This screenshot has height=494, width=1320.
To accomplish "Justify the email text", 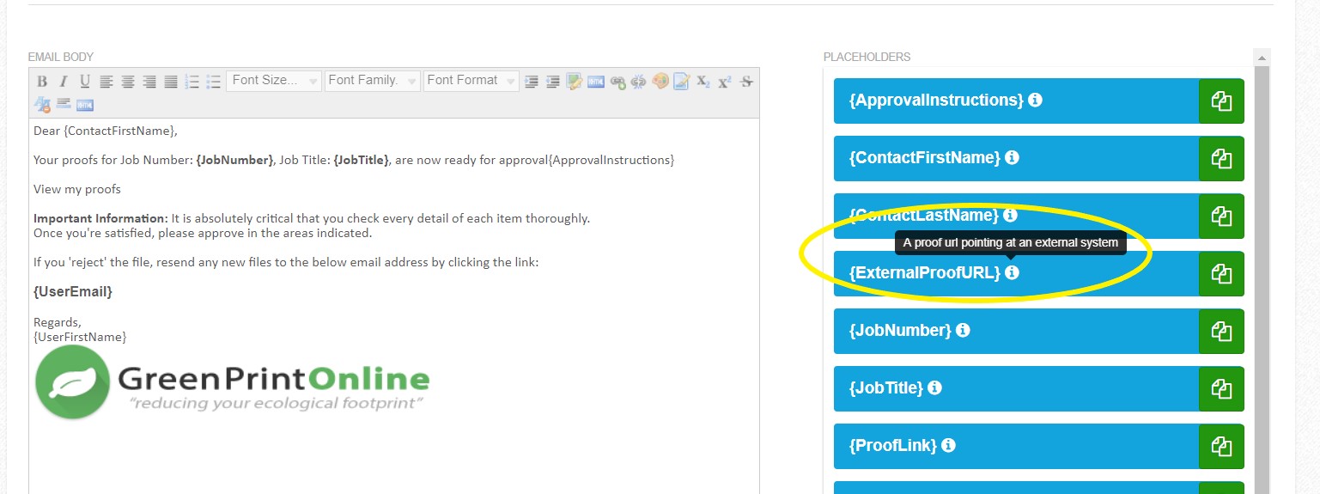I will tap(171, 82).
